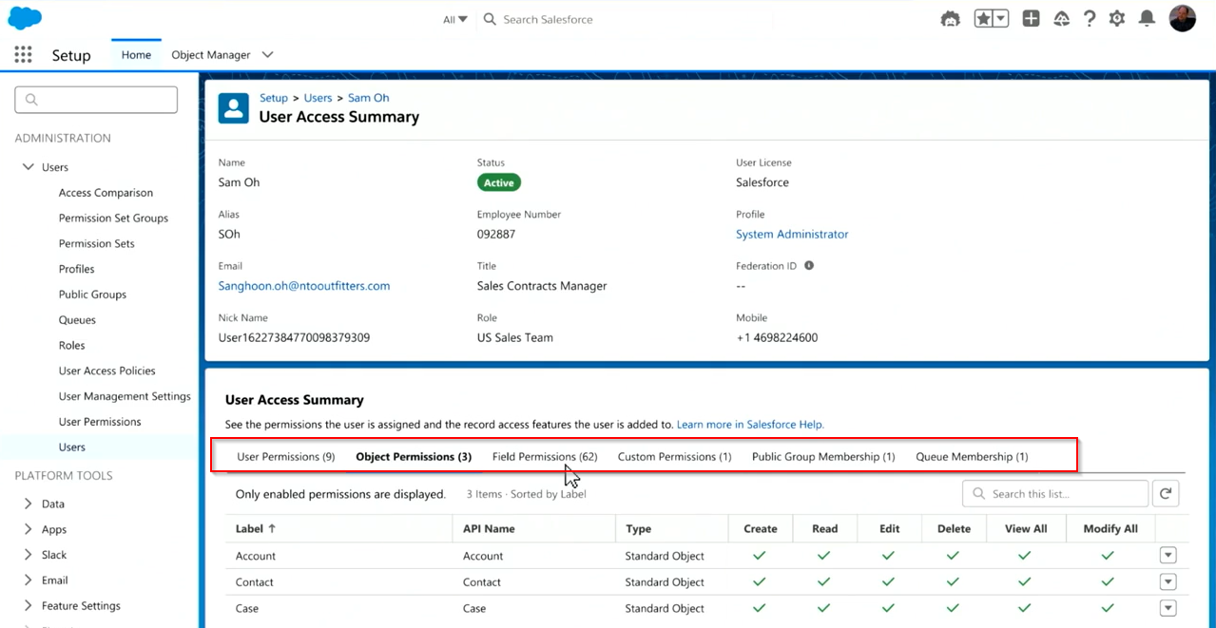Screen dimensions: 1216x628
Task: Expand the Feature Settings section
Action: point(28,606)
